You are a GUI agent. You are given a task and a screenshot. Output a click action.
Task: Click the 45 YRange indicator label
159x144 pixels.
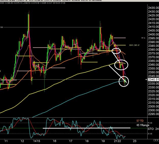[143, 125]
